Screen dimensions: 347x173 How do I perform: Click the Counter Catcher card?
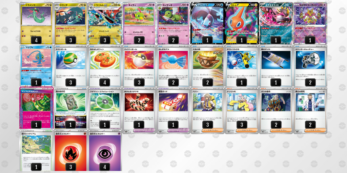point(310,66)
